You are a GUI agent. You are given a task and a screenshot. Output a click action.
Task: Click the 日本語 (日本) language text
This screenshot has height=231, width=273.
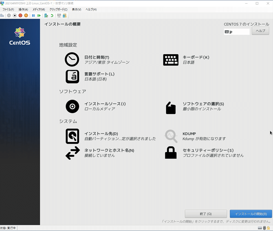point(96,79)
